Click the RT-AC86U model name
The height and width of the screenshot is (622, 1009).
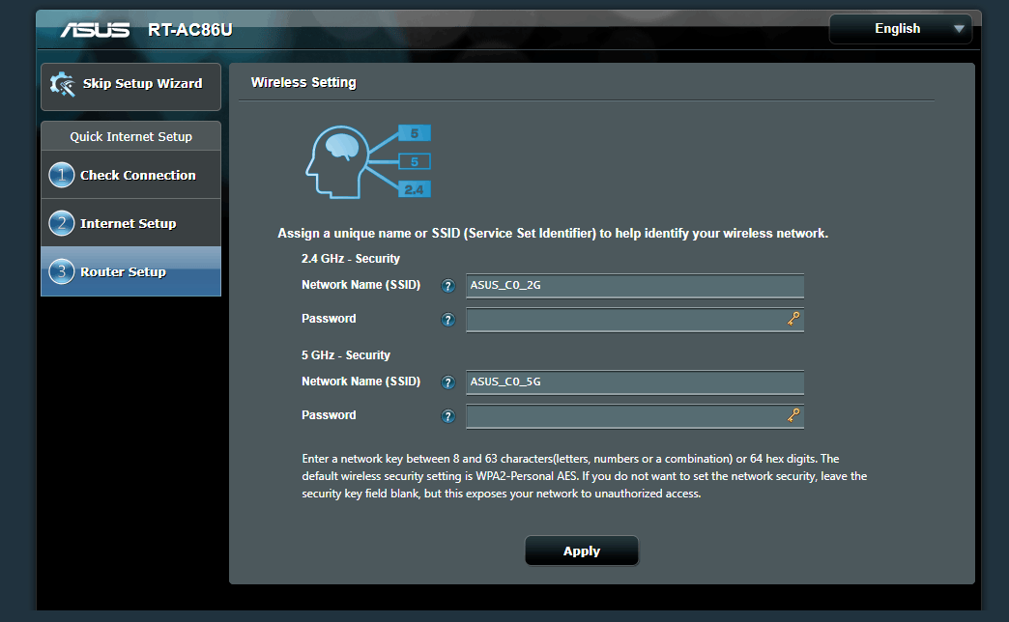tap(190, 30)
